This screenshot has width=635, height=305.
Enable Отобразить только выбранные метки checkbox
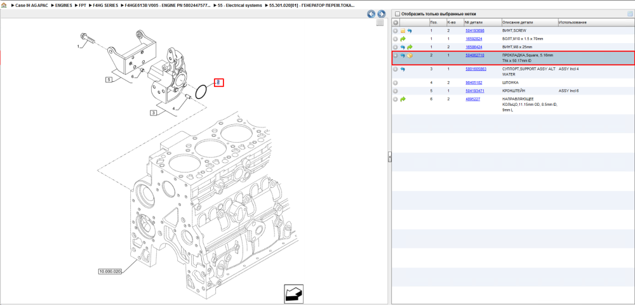[x=398, y=14]
